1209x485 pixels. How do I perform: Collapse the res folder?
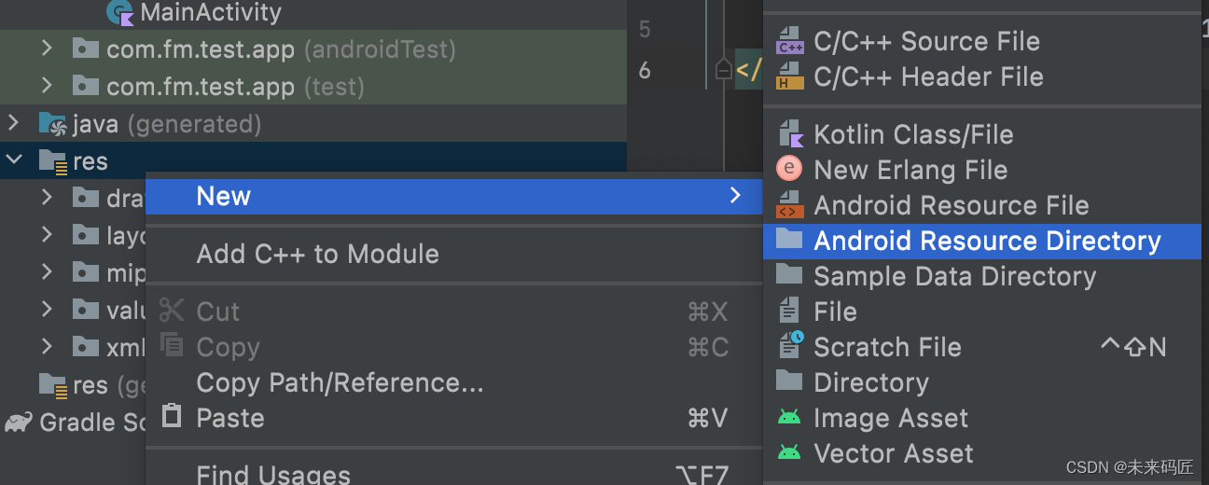coord(14,160)
